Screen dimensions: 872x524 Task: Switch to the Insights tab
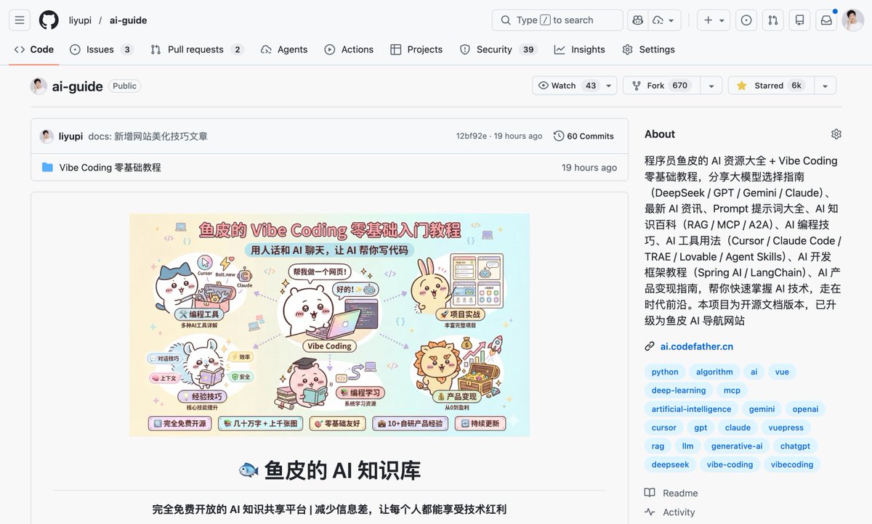(579, 49)
